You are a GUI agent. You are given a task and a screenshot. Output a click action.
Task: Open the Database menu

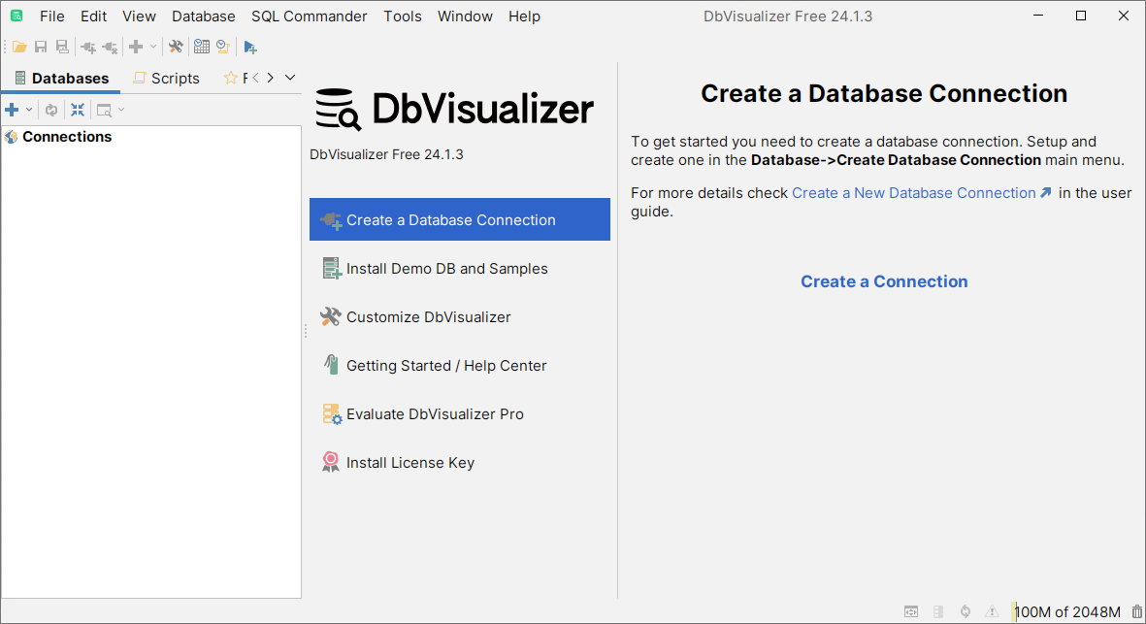pos(203,16)
